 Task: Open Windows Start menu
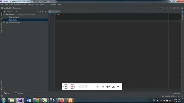click(4, 100)
